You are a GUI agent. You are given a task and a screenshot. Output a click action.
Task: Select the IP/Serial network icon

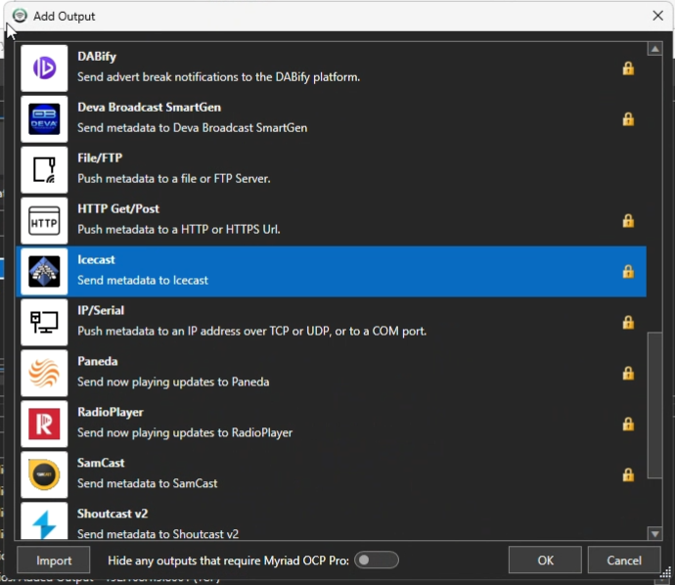point(44,322)
